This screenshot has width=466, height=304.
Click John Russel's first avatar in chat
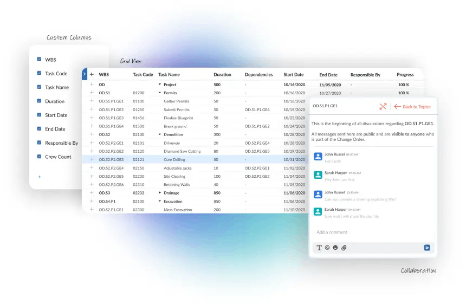318,156
